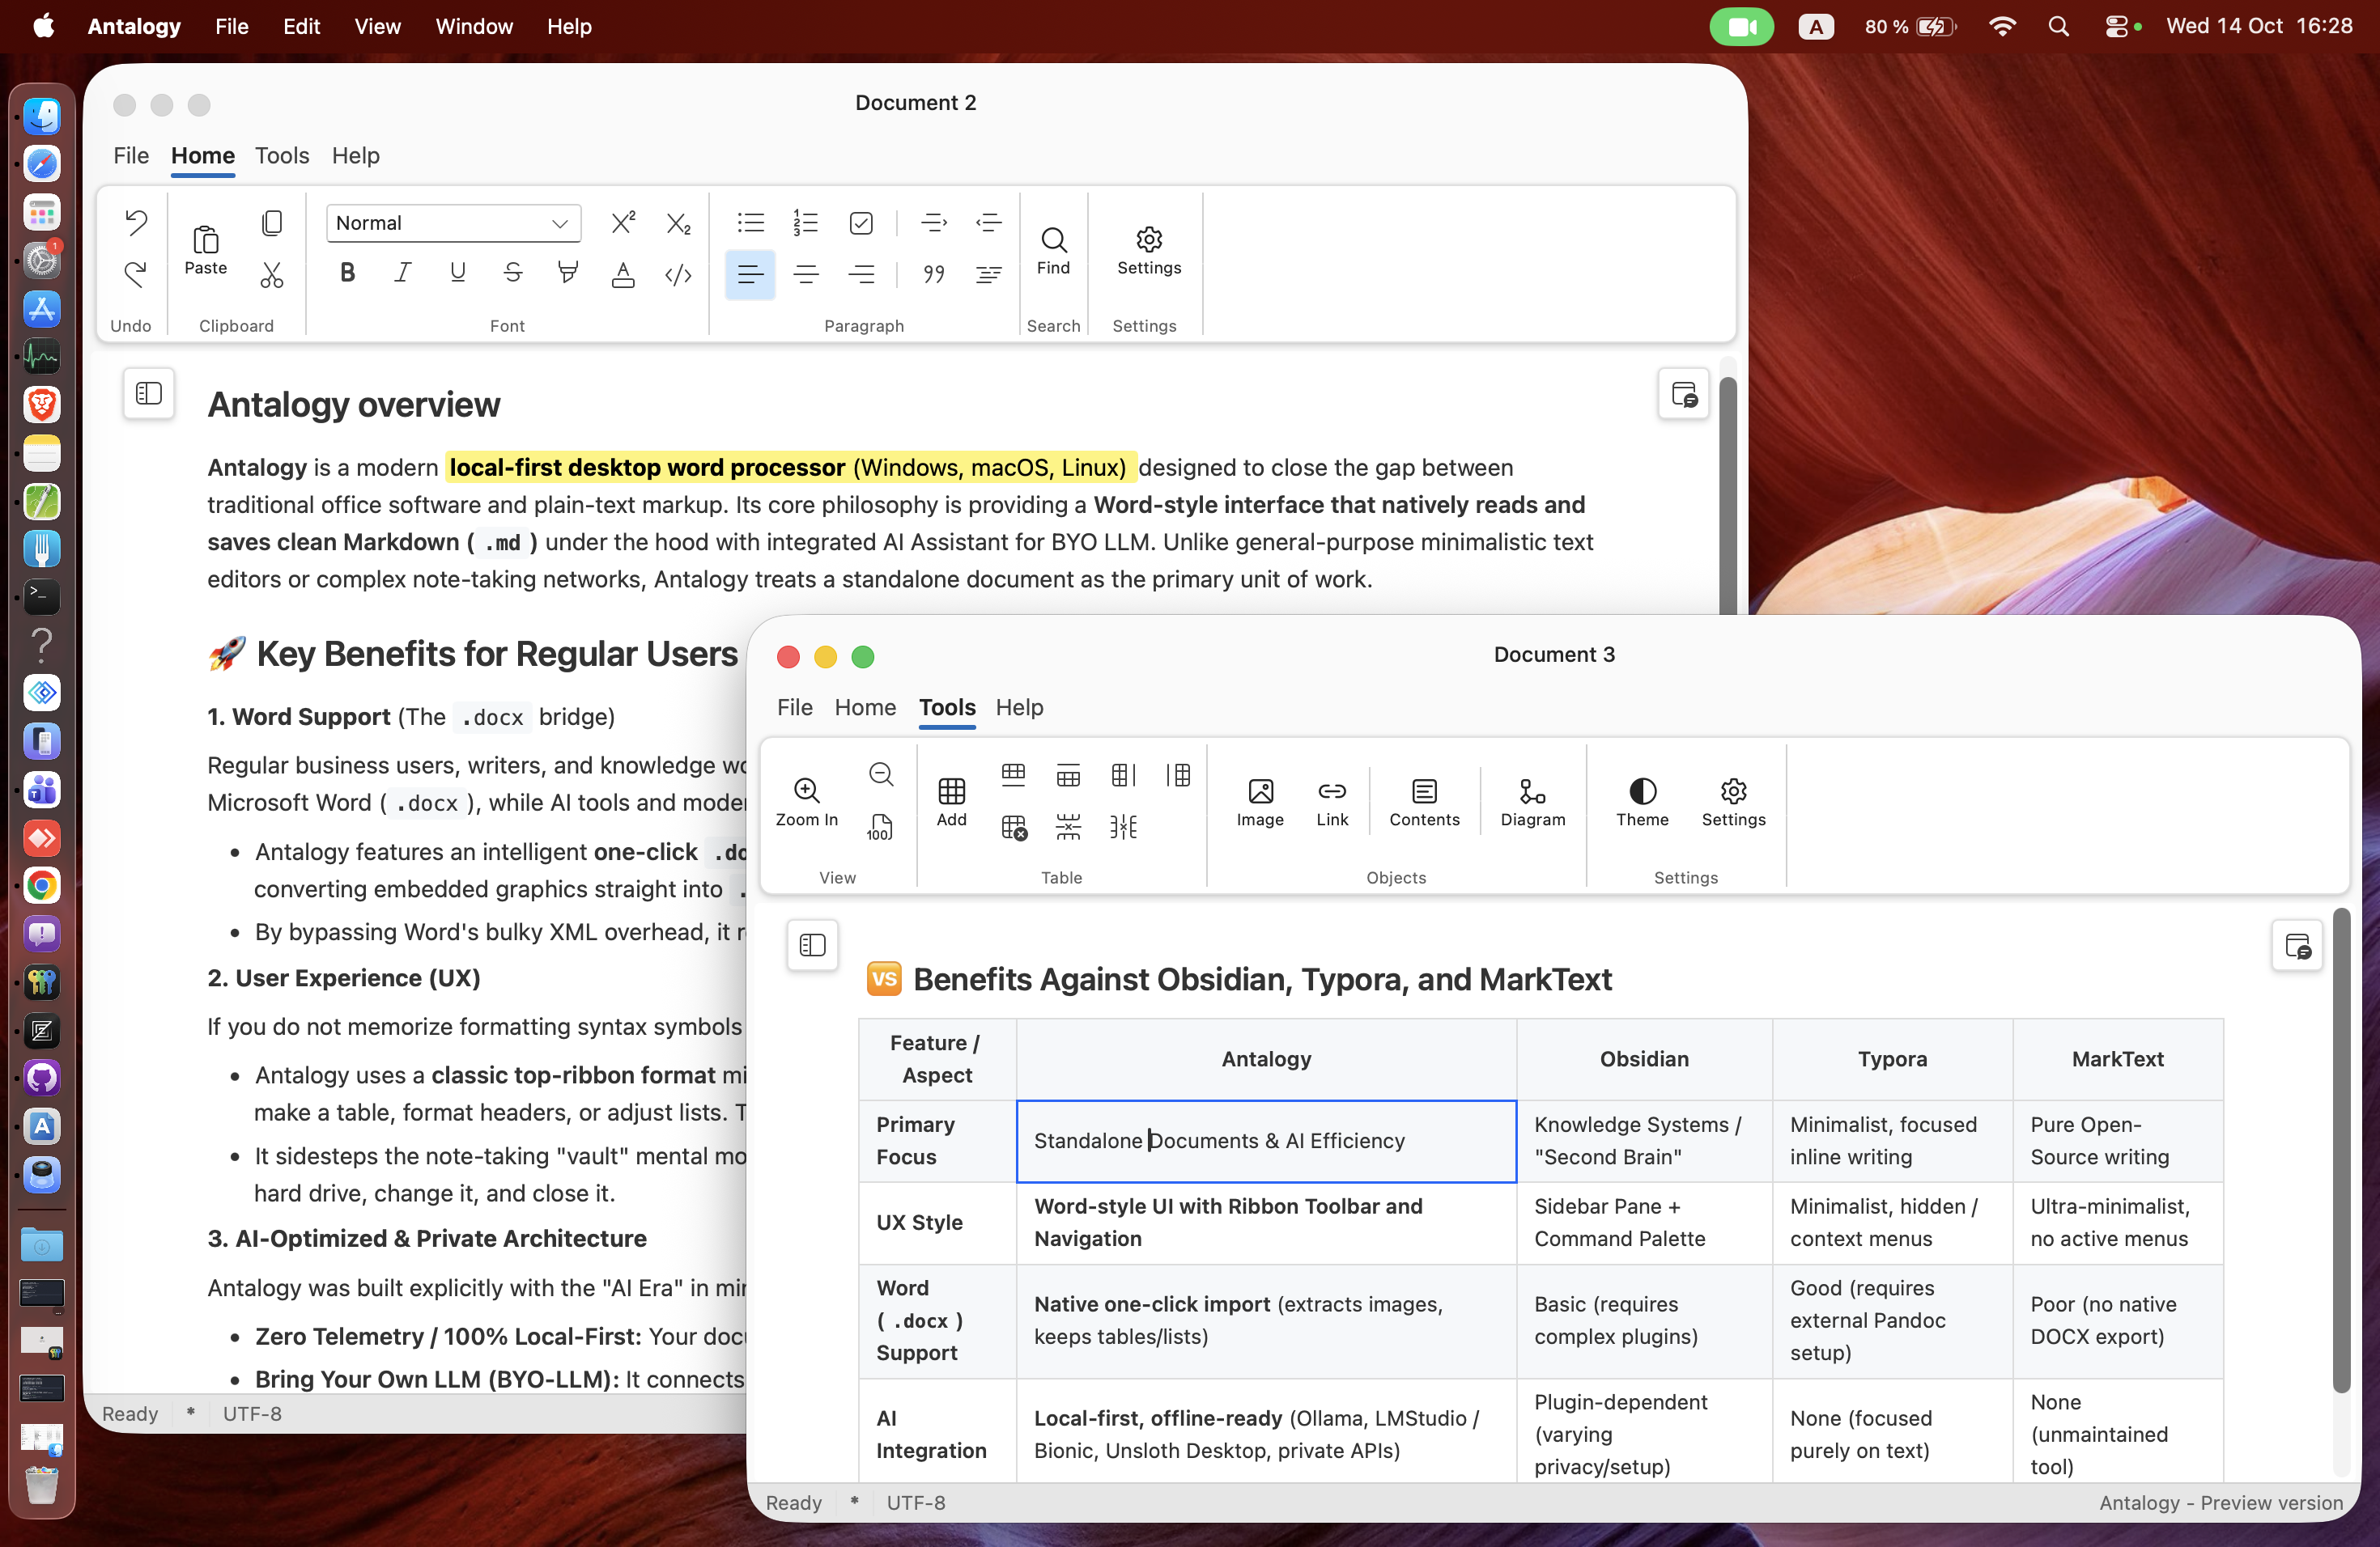Click Zoom In in Document 3

[x=807, y=803]
